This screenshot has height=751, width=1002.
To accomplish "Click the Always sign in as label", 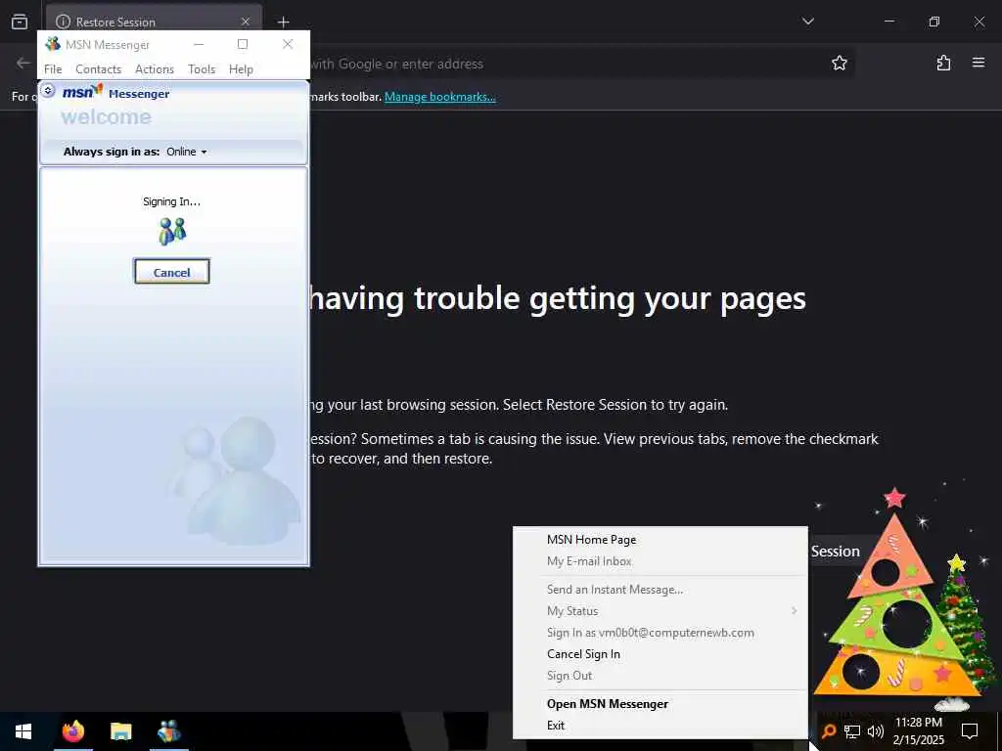I will [112, 152].
